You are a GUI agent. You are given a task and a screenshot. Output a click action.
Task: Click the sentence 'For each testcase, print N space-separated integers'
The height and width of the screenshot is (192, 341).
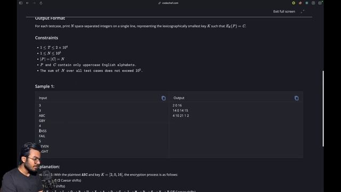pos(141,26)
